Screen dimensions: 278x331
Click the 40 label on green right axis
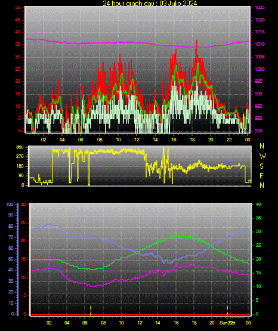click(258, 205)
